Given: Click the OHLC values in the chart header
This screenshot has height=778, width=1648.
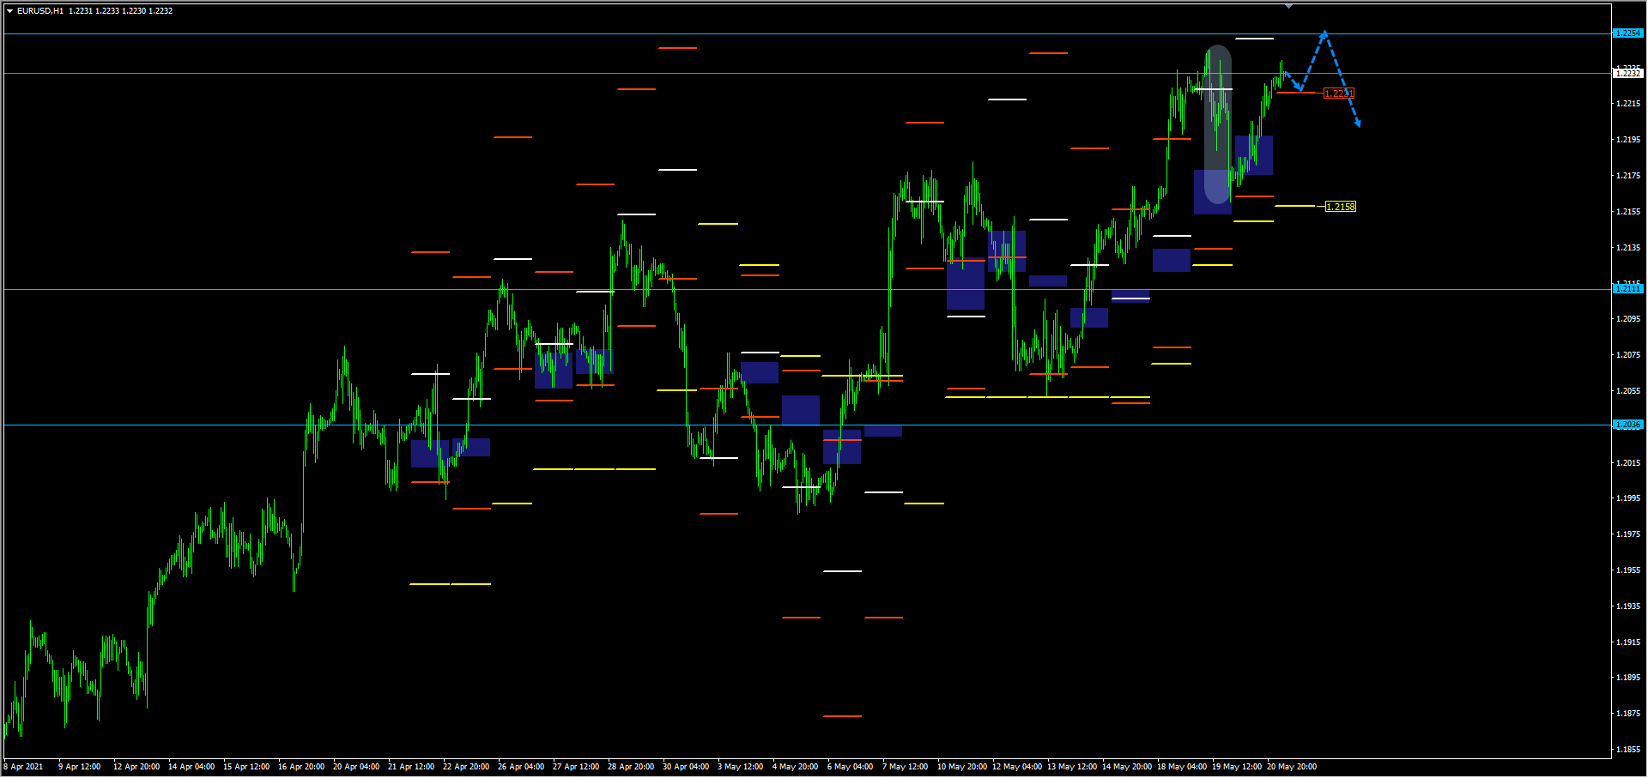Looking at the screenshot, I should pos(121,11).
